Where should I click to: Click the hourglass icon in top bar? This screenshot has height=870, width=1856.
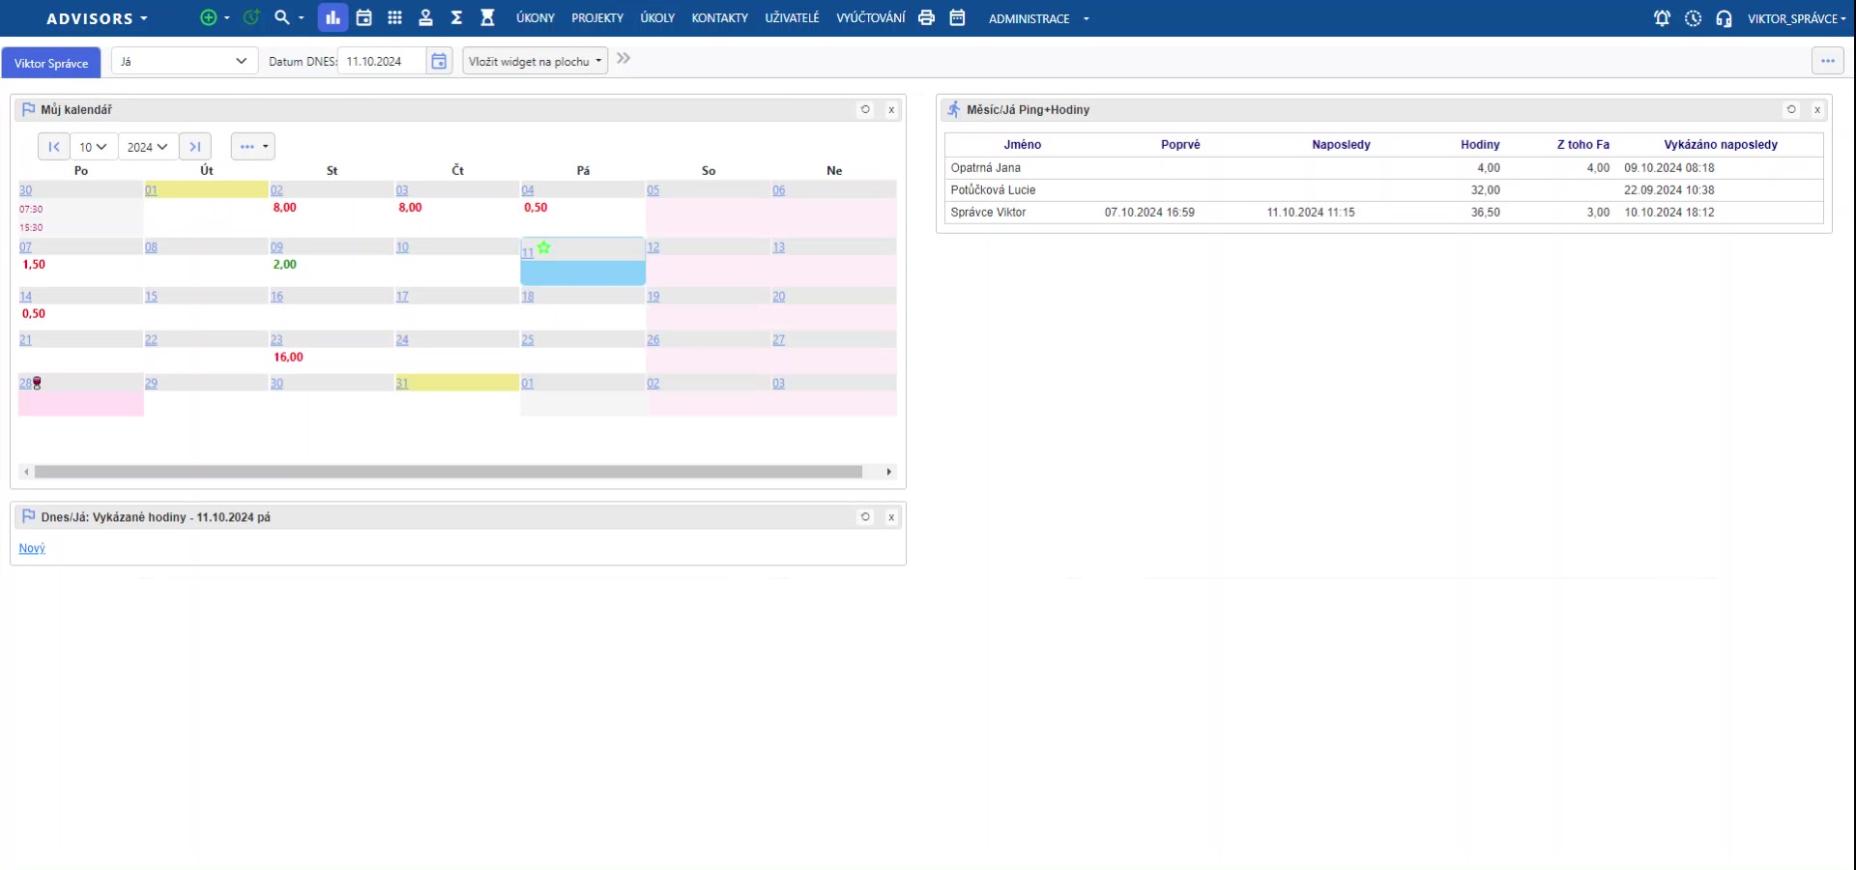[x=487, y=18]
